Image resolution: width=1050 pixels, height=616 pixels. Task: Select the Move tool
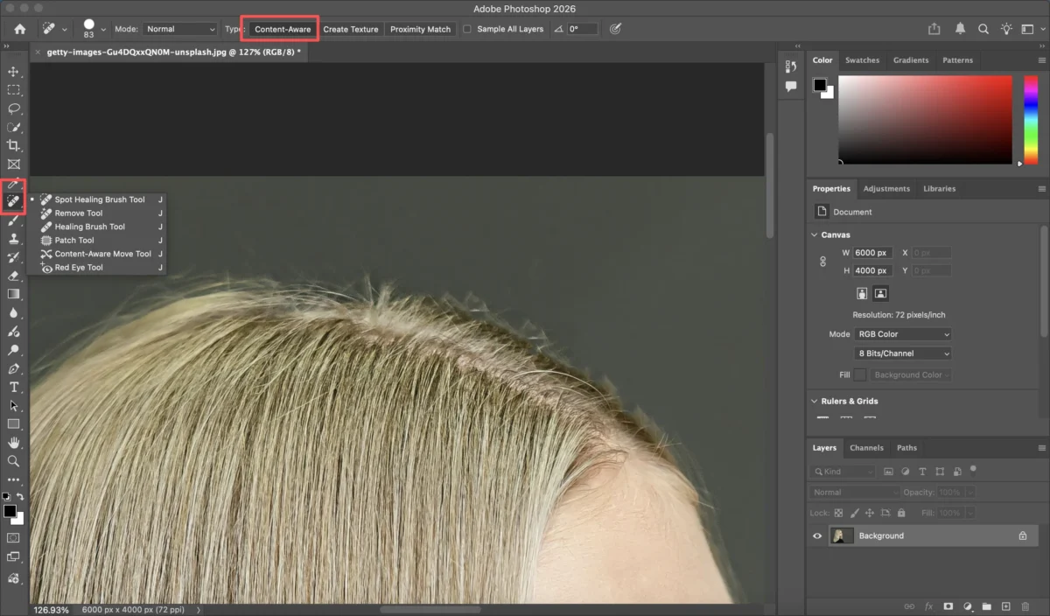coord(13,72)
